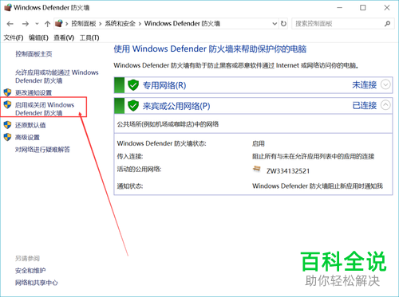
Task: Click shield icon beside 还原默认值
Action: pyautogui.click(x=7, y=125)
